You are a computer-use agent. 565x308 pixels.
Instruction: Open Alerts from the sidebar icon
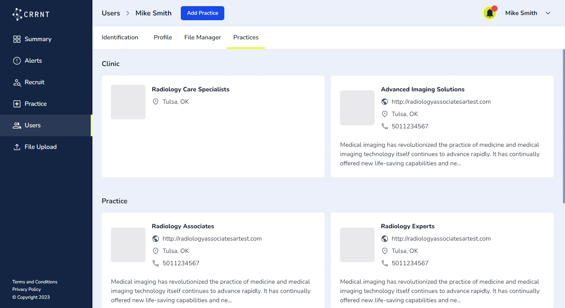(x=17, y=61)
